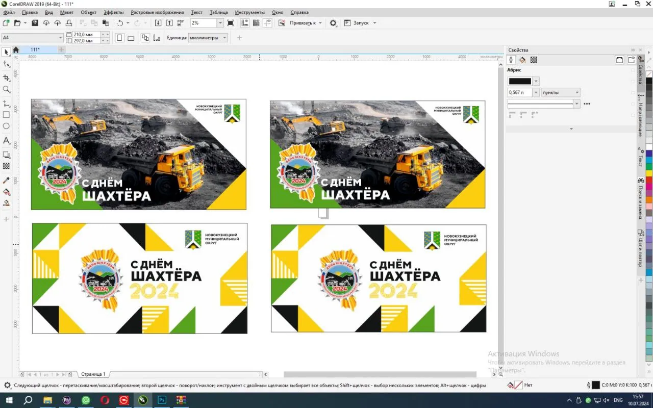The height and width of the screenshot is (408, 653).
Task: Pick the Crop tool in the toolbox
Action: coord(6,78)
